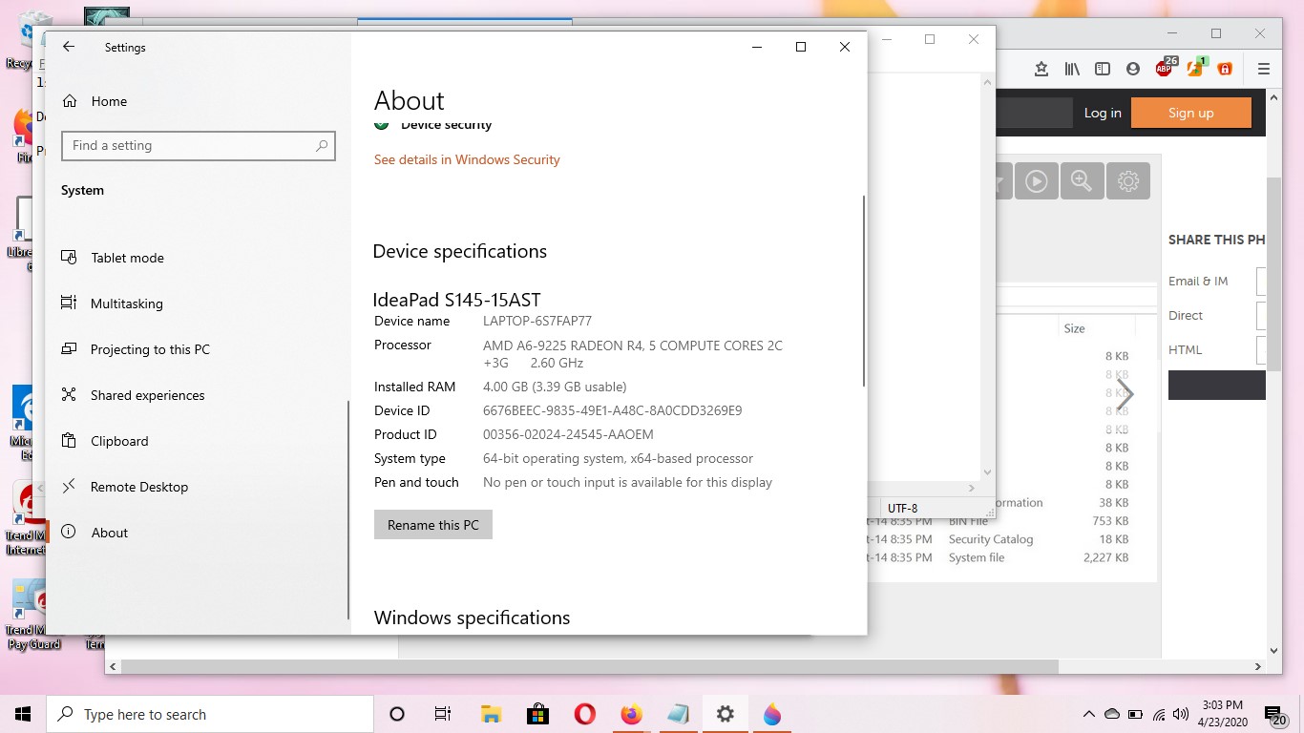The height and width of the screenshot is (733, 1304).
Task: Click the orange lock extension icon
Action: (1225, 69)
